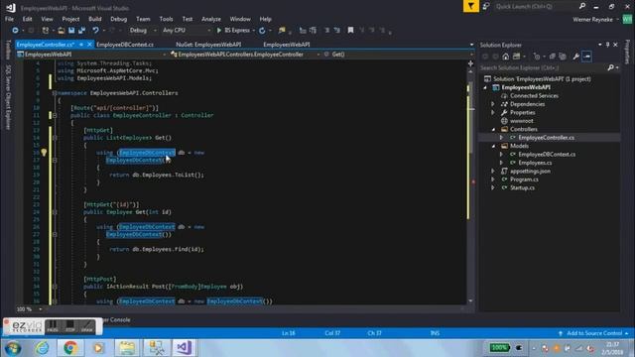Collapse the namespace outlining toggle on line 8
Viewport: 635px width, 357px height.
pos(55,93)
